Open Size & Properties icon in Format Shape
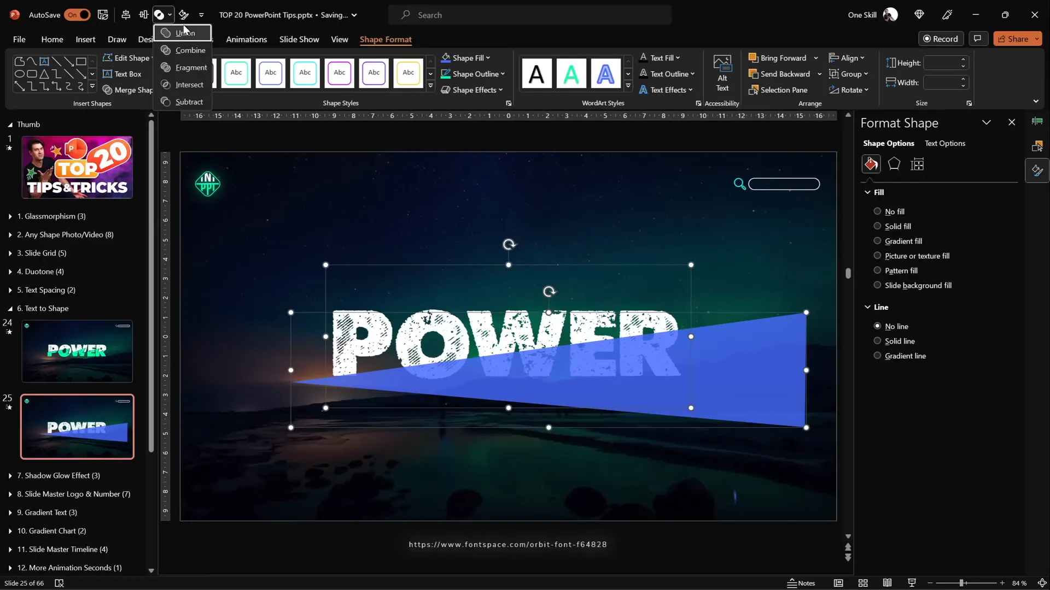1050x590 pixels. pos(917,164)
